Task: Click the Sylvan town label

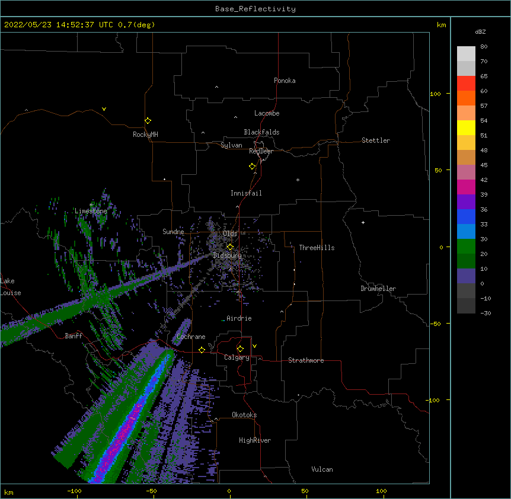Action: 231,145
